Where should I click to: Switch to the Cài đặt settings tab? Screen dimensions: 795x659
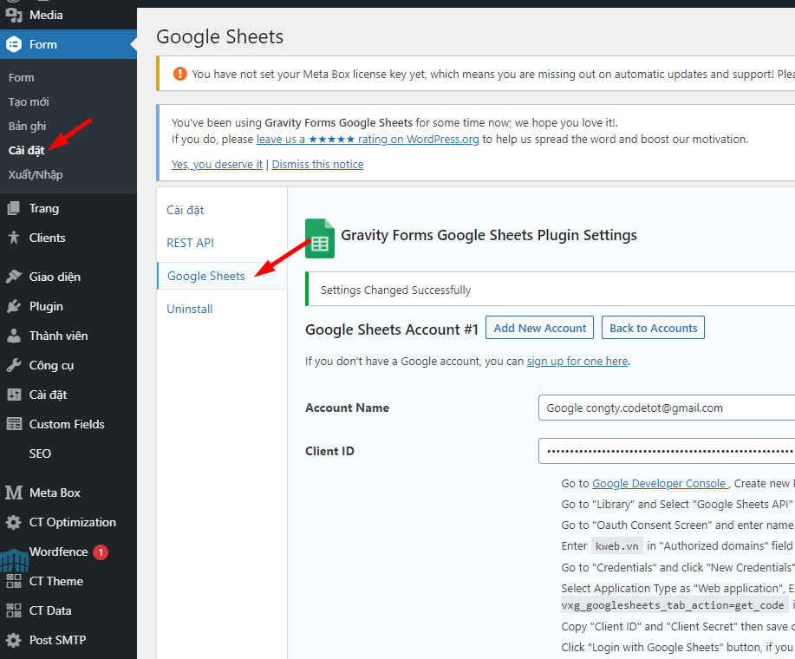185,210
